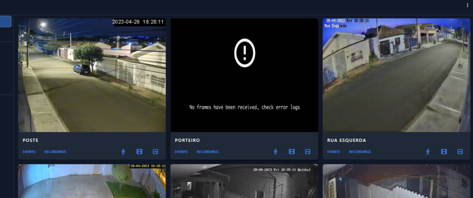Screen dimensions: 473x198
Task: Toggle motion detection for POSTE camera
Action: coord(123,152)
